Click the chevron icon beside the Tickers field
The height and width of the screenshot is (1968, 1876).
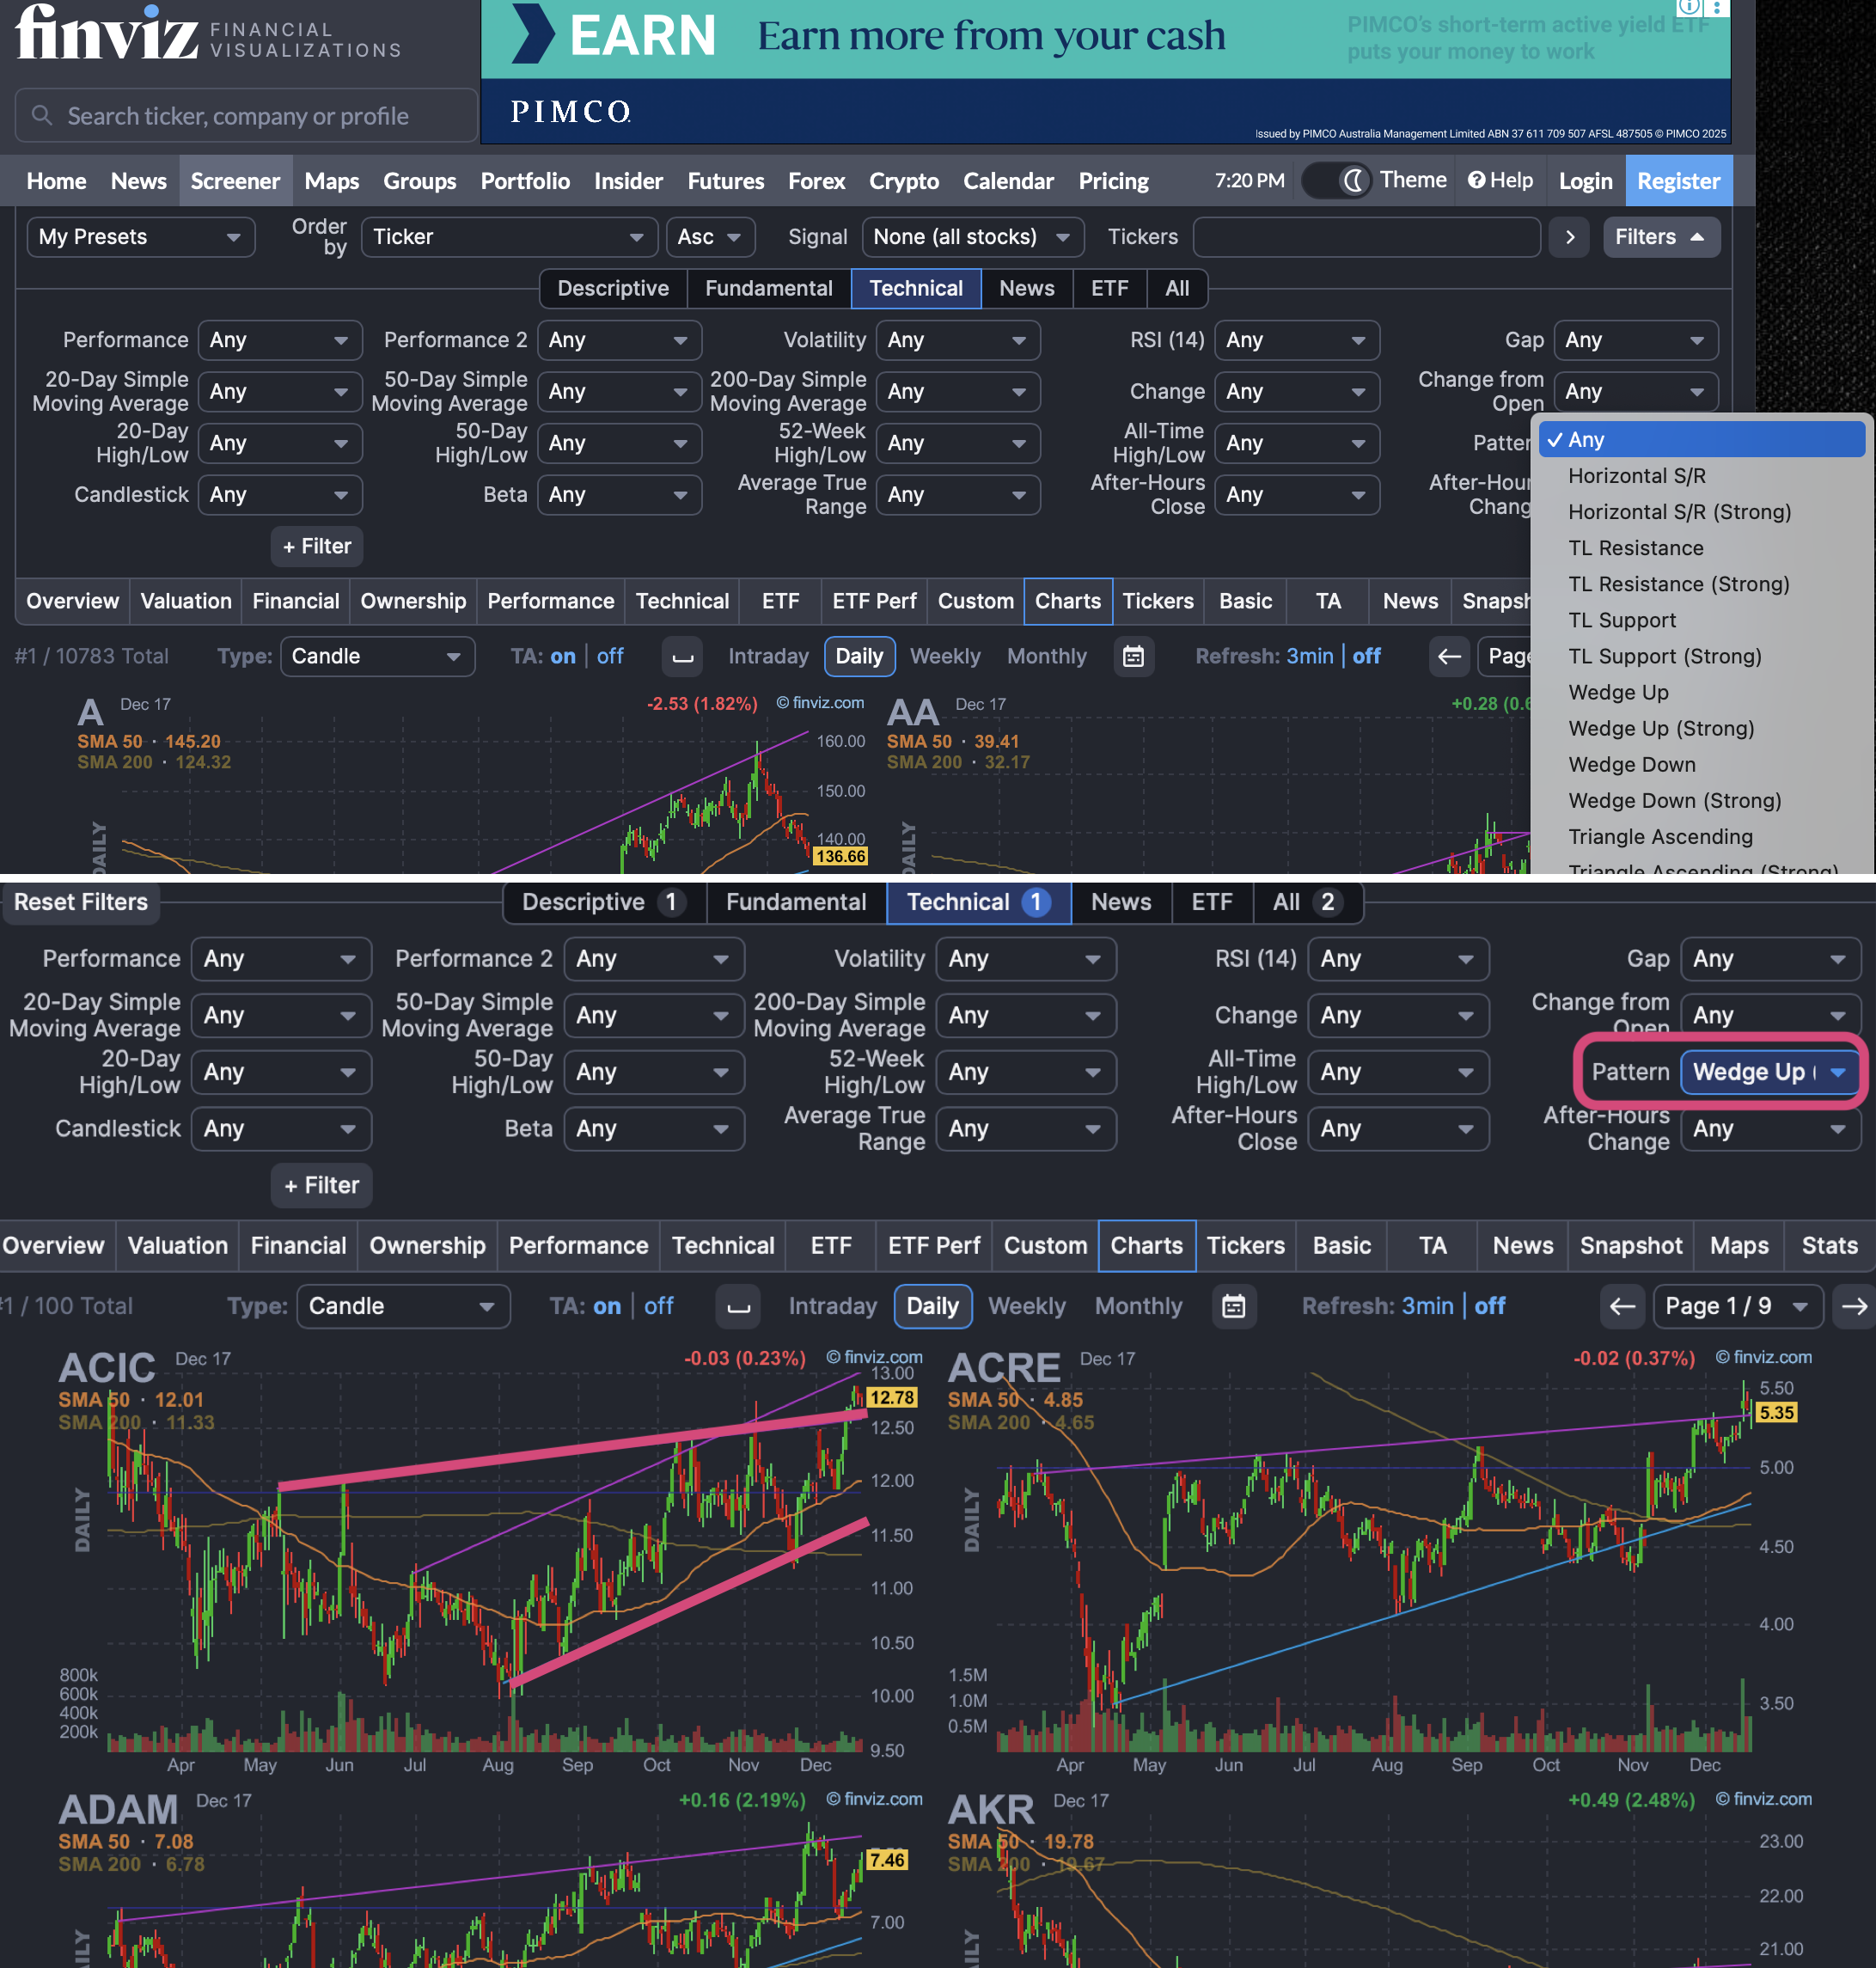(1569, 237)
